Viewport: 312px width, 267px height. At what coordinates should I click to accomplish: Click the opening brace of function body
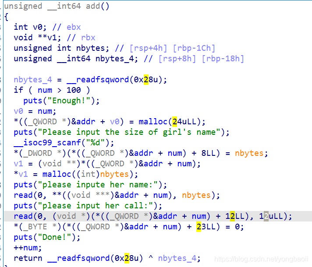pos(6,17)
